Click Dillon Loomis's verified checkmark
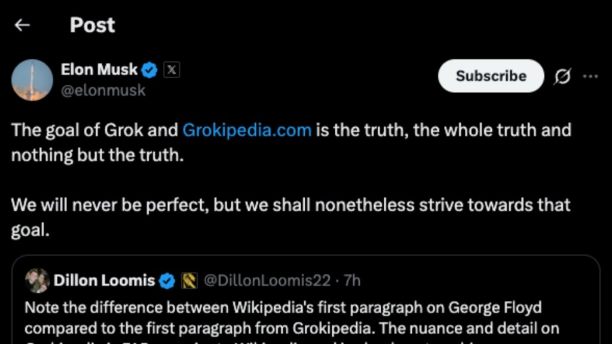 [x=168, y=279]
